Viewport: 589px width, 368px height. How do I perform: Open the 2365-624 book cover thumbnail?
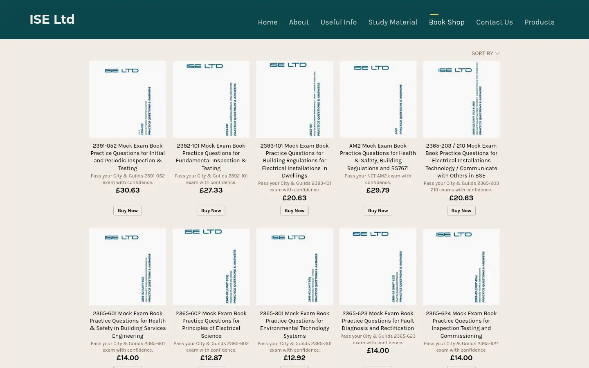[461, 267]
